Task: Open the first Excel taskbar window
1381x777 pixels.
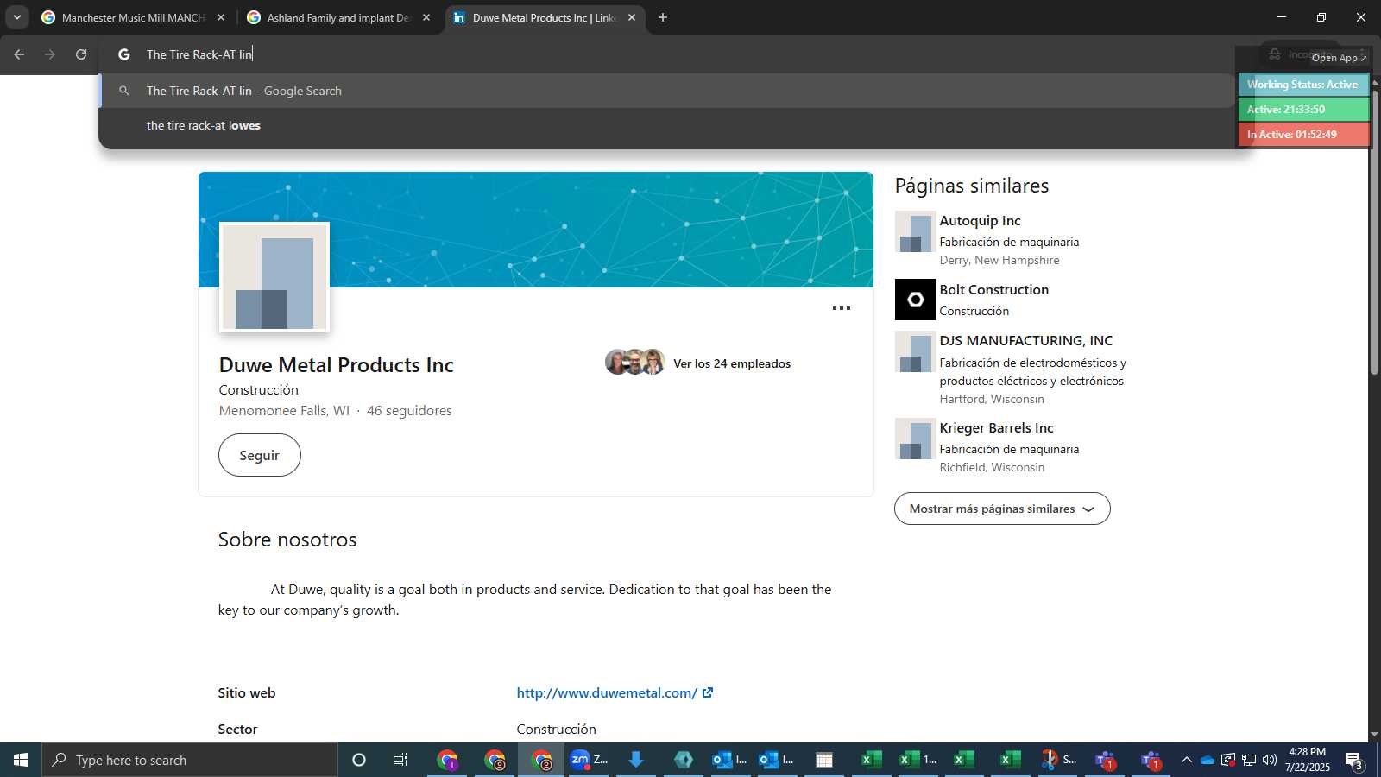Action: [x=871, y=760]
